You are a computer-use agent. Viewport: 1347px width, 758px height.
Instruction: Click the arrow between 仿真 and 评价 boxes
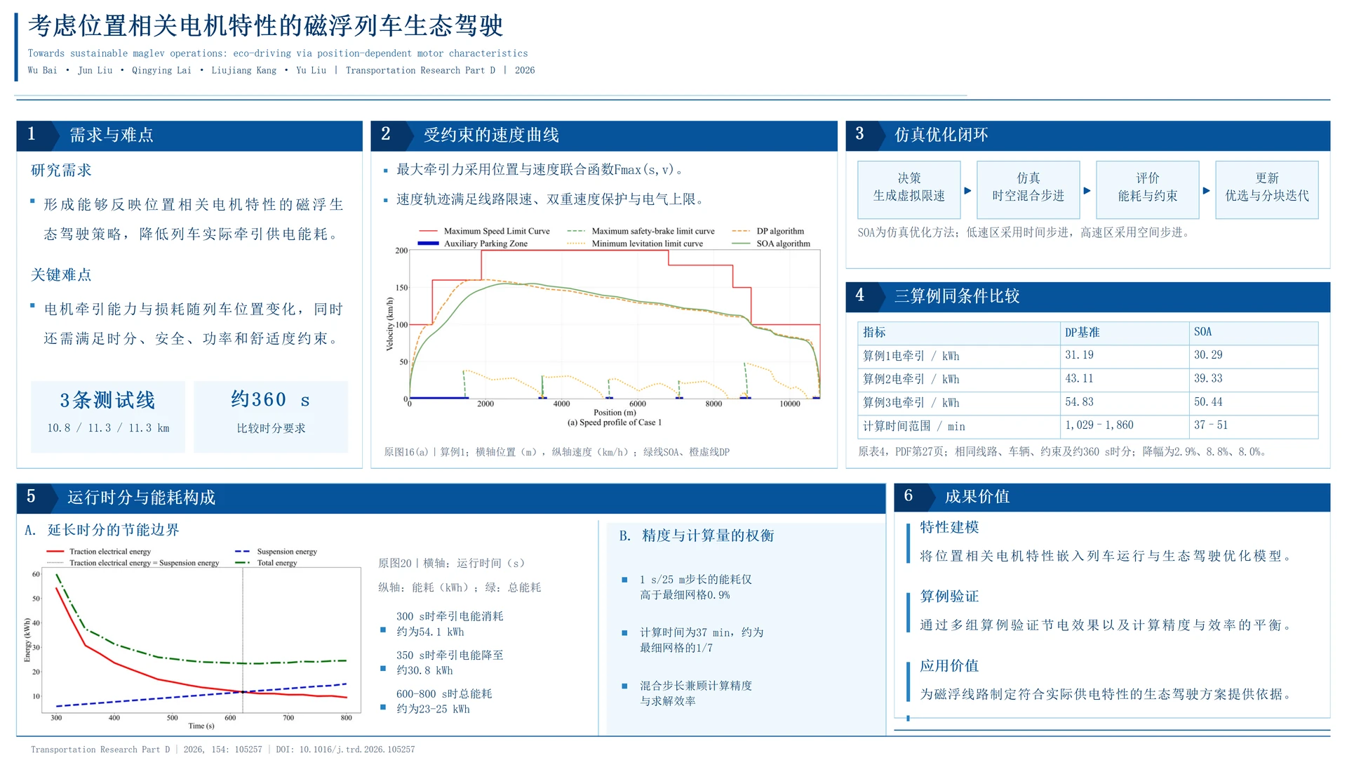click(x=1087, y=191)
